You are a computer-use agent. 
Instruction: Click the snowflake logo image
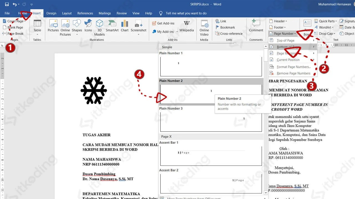tap(94, 90)
